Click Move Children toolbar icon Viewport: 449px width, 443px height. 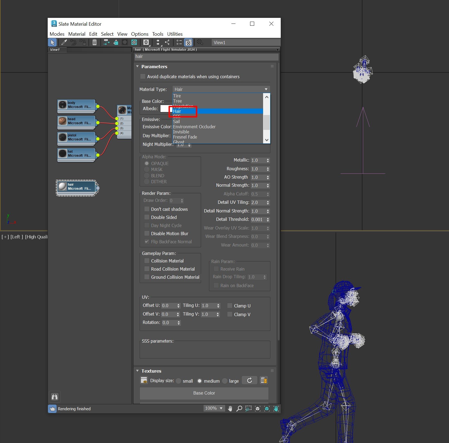tap(106, 42)
